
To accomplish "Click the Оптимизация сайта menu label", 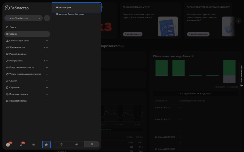I will point(19,41).
